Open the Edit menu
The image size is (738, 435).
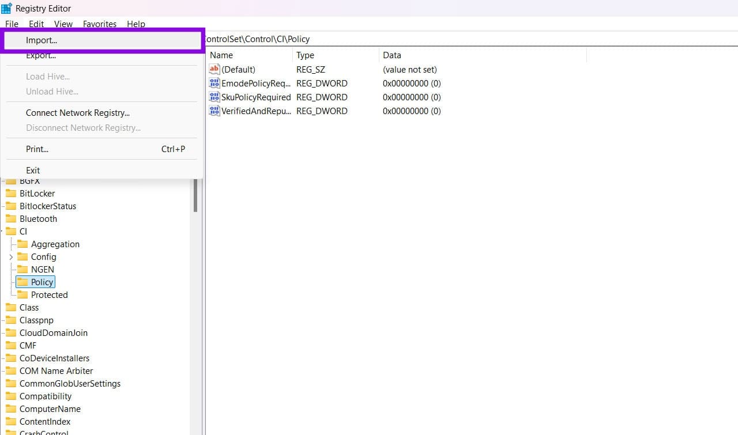click(x=36, y=24)
